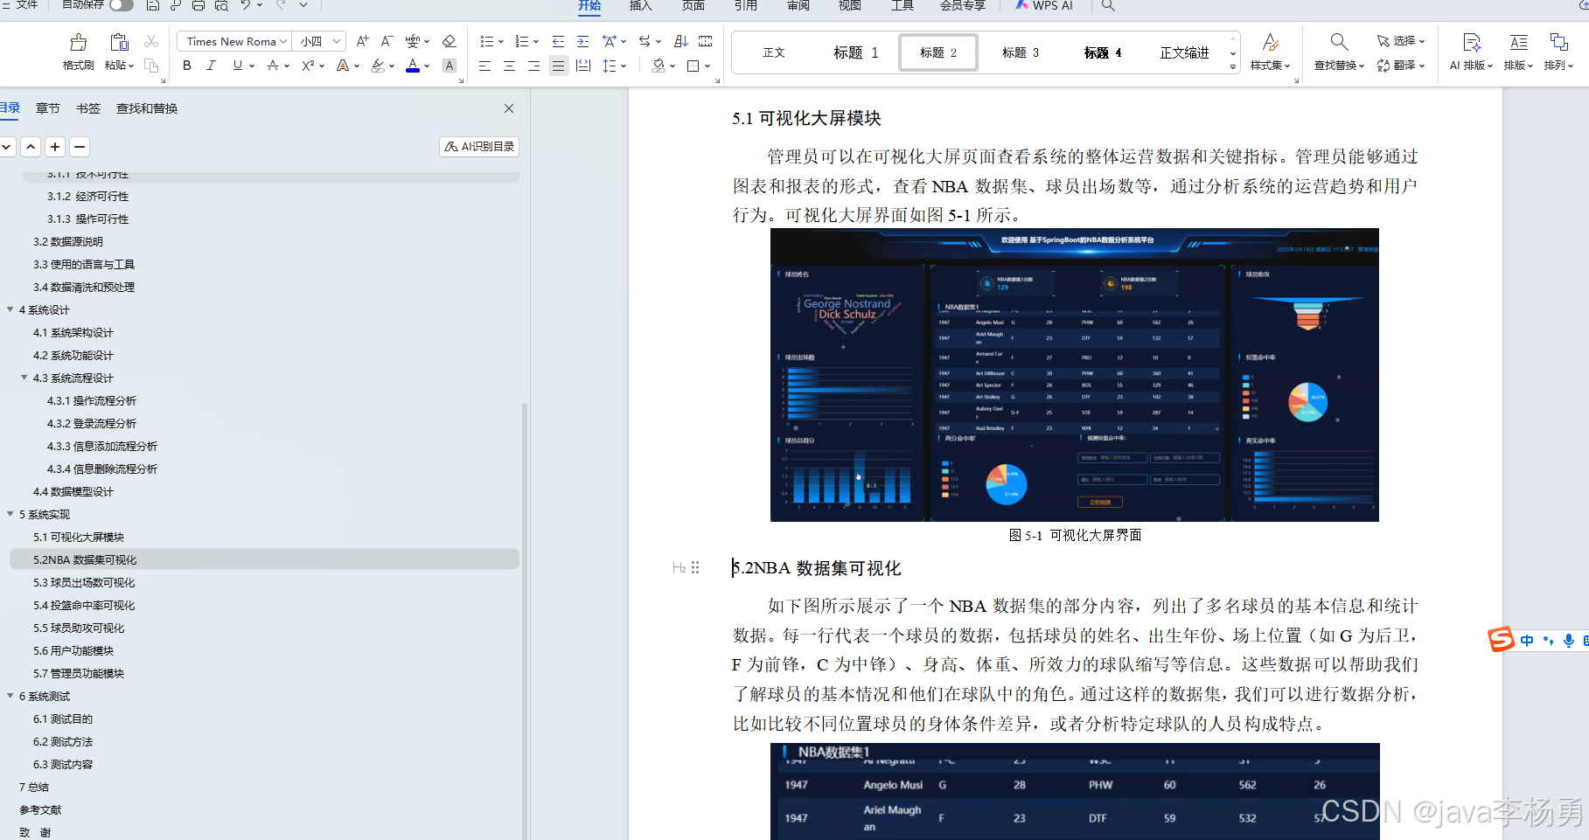Apply the 标题 2 style
Screen dimensions: 1589x840
pos(937,52)
